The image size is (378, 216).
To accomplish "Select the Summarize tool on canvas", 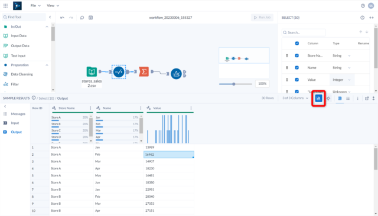I will coord(144,72).
